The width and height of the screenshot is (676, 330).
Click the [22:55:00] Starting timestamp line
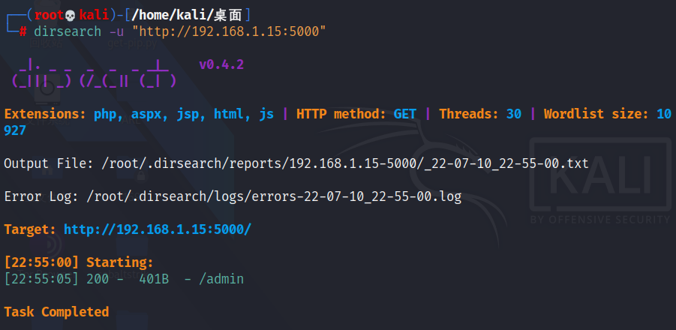(x=79, y=262)
